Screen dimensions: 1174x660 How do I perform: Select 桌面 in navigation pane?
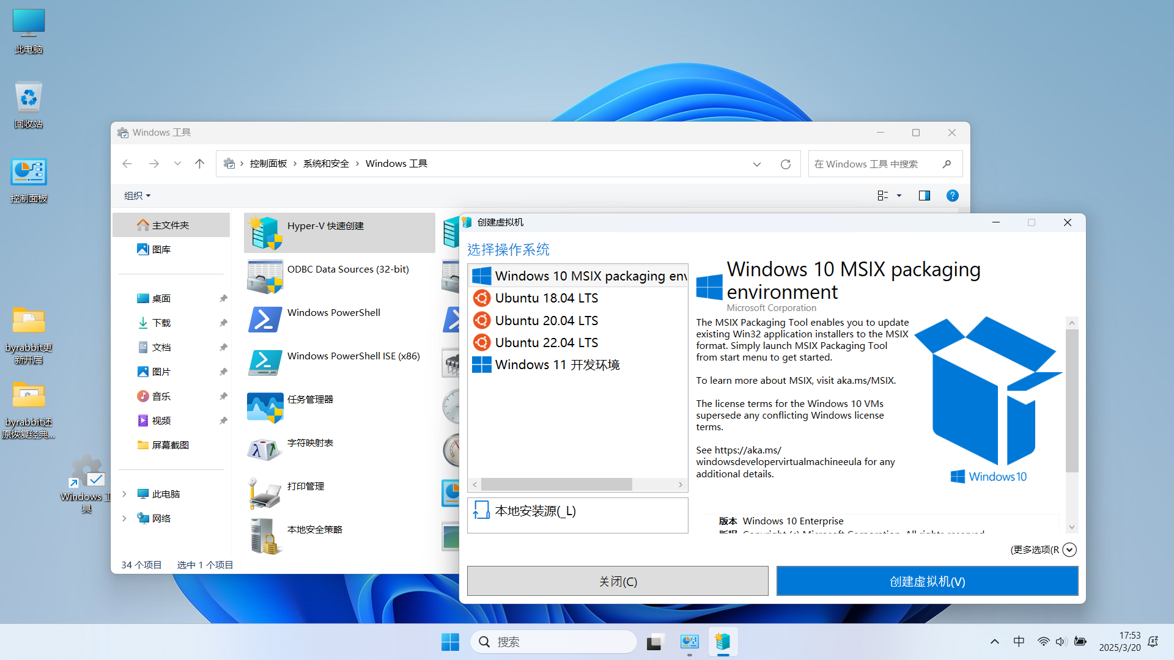[171, 298]
